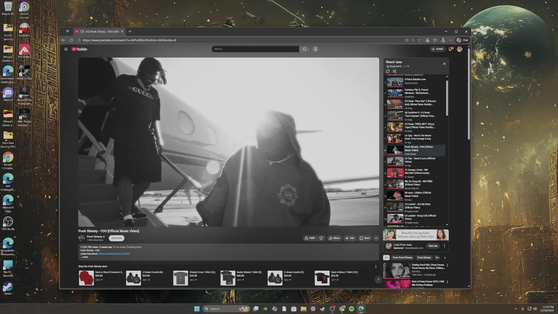Click the Create button
This screenshot has width=558, height=314.
coord(437,49)
